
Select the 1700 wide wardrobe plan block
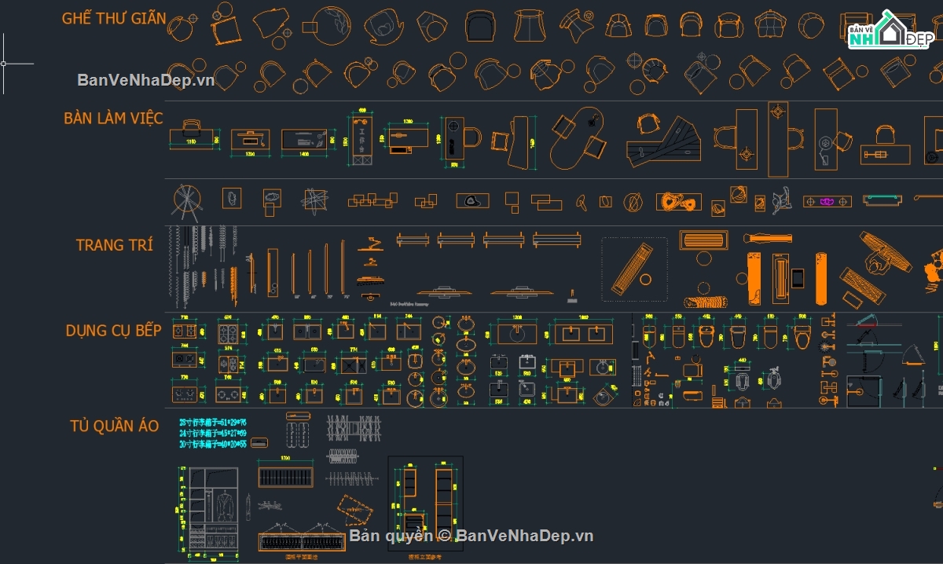click(x=286, y=477)
